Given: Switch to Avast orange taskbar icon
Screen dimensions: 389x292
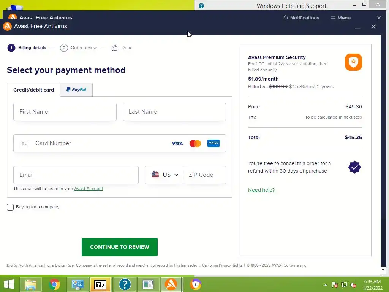Looking at the screenshot, I should tap(171, 284).
